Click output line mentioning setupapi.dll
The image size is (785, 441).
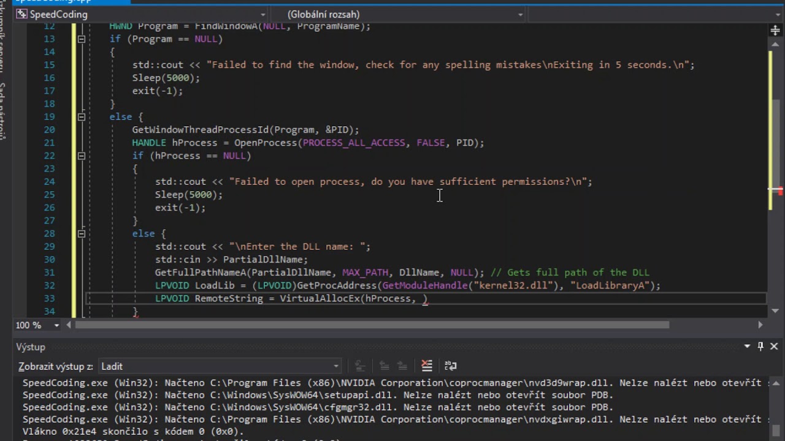click(318, 395)
